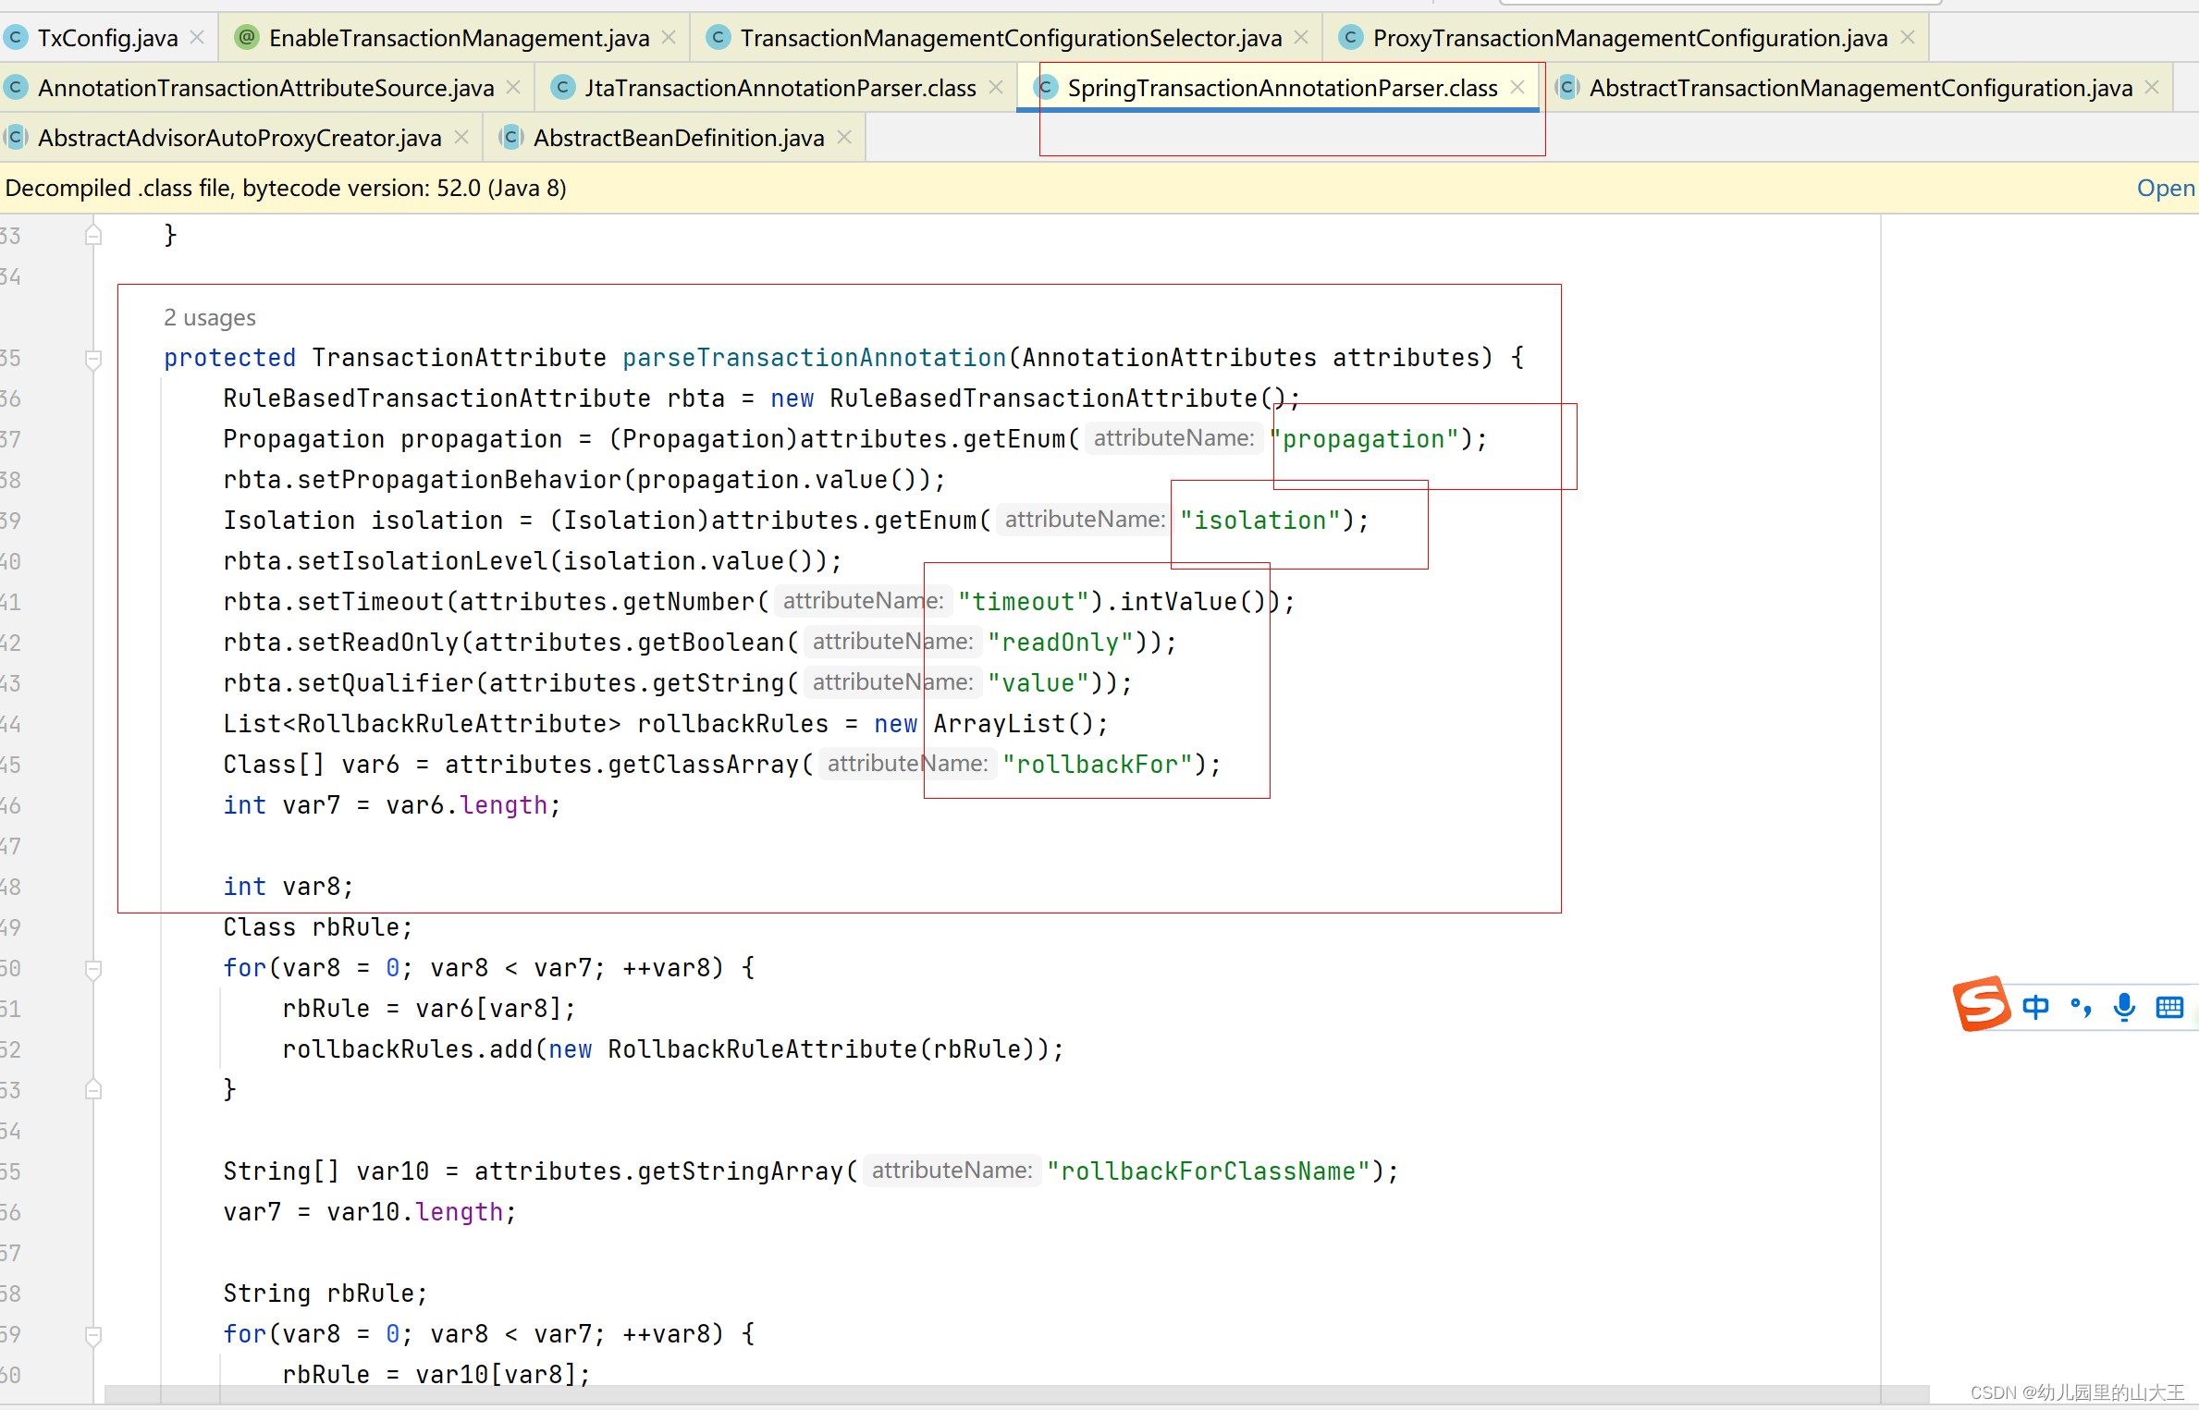Viewport: 2199px width, 1410px height.
Task: Open the Sogou soft keyboard icon
Action: (2168, 1007)
